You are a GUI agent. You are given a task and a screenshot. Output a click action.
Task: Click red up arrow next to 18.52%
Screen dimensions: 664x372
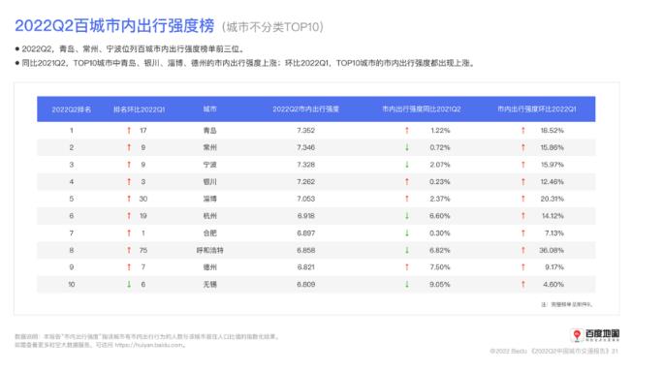[x=523, y=131]
